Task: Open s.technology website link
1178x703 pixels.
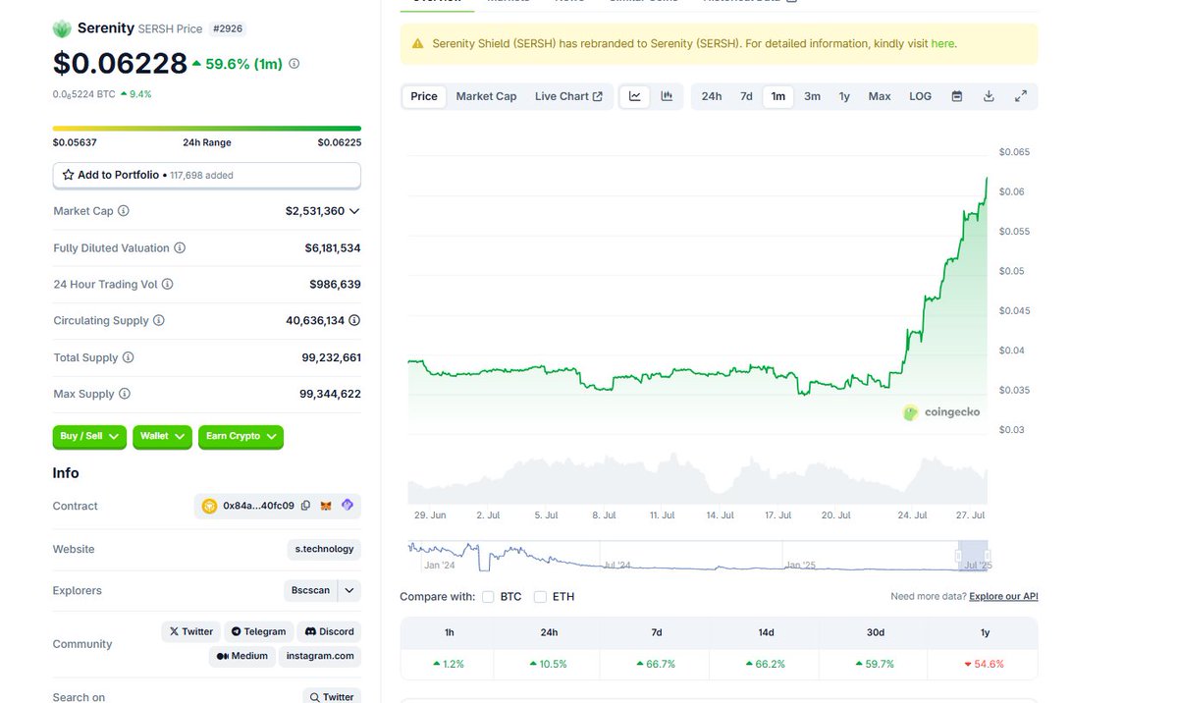Action: (x=325, y=549)
